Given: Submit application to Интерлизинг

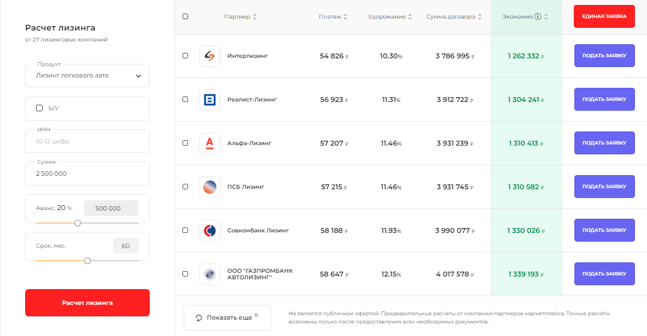Looking at the screenshot, I should [604, 56].
